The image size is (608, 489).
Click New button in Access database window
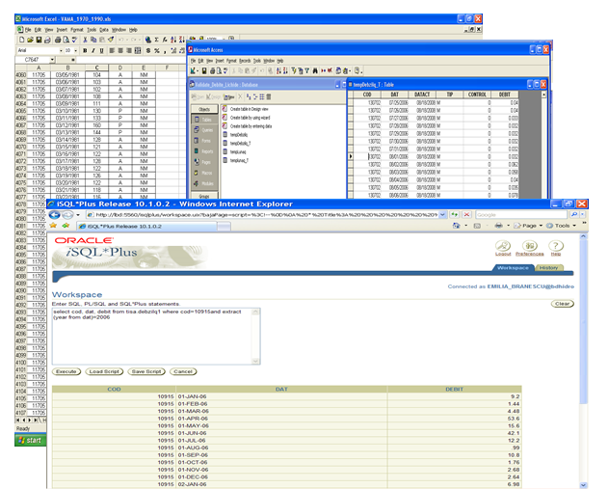[229, 97]
